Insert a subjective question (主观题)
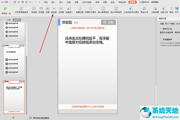 61,10
